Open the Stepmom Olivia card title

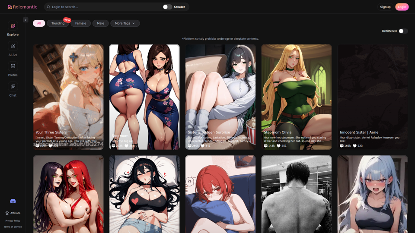278,132
